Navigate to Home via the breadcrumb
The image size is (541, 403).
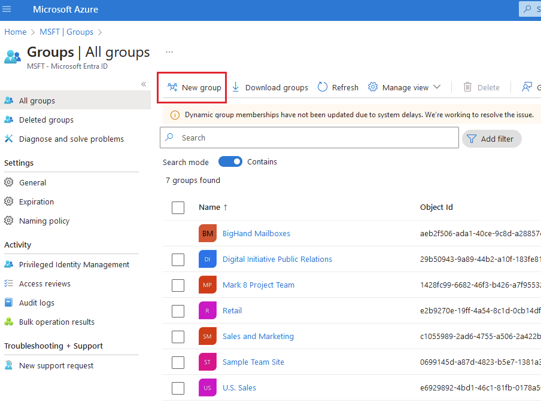15,32
